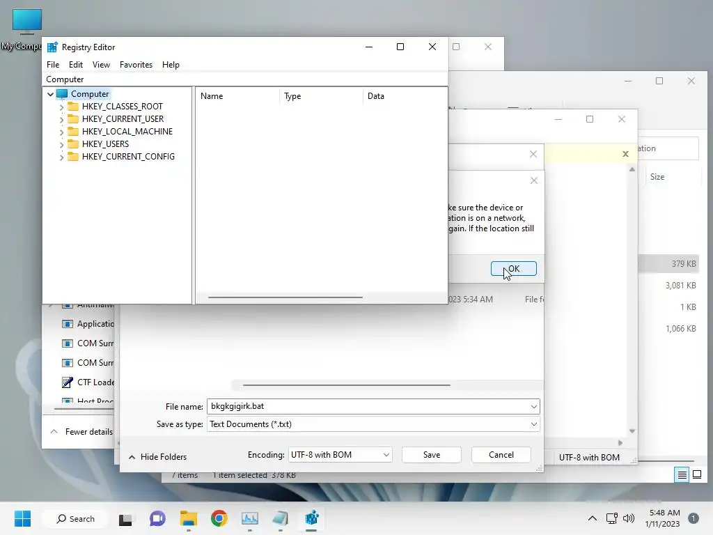Open the clock and date panel
This screenshot has height=535, width=713.
coord(662,518)
